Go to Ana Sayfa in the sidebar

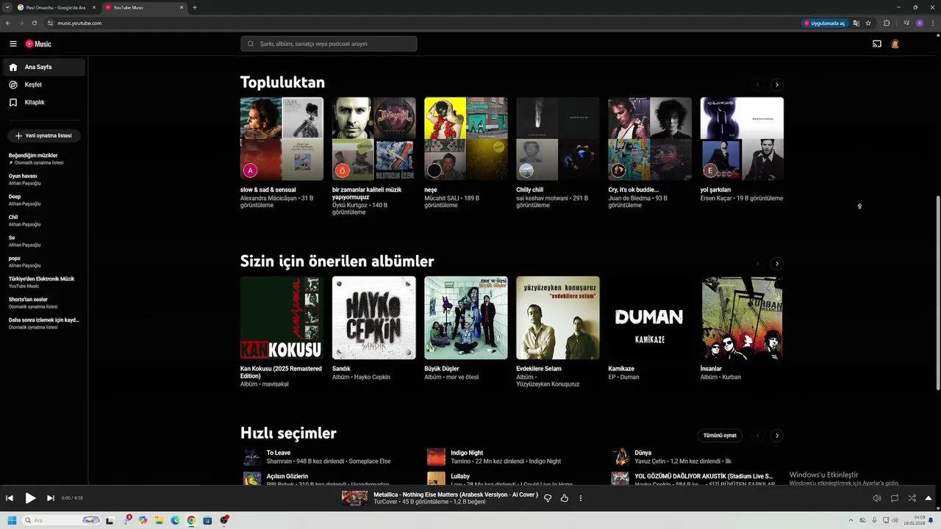[44, 67]
